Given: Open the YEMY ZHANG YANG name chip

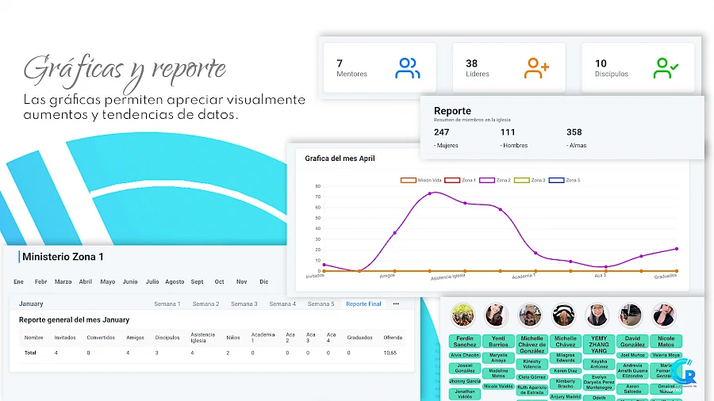Looking at the screenshot, I should pyautogui.click(x=599, y=345).
